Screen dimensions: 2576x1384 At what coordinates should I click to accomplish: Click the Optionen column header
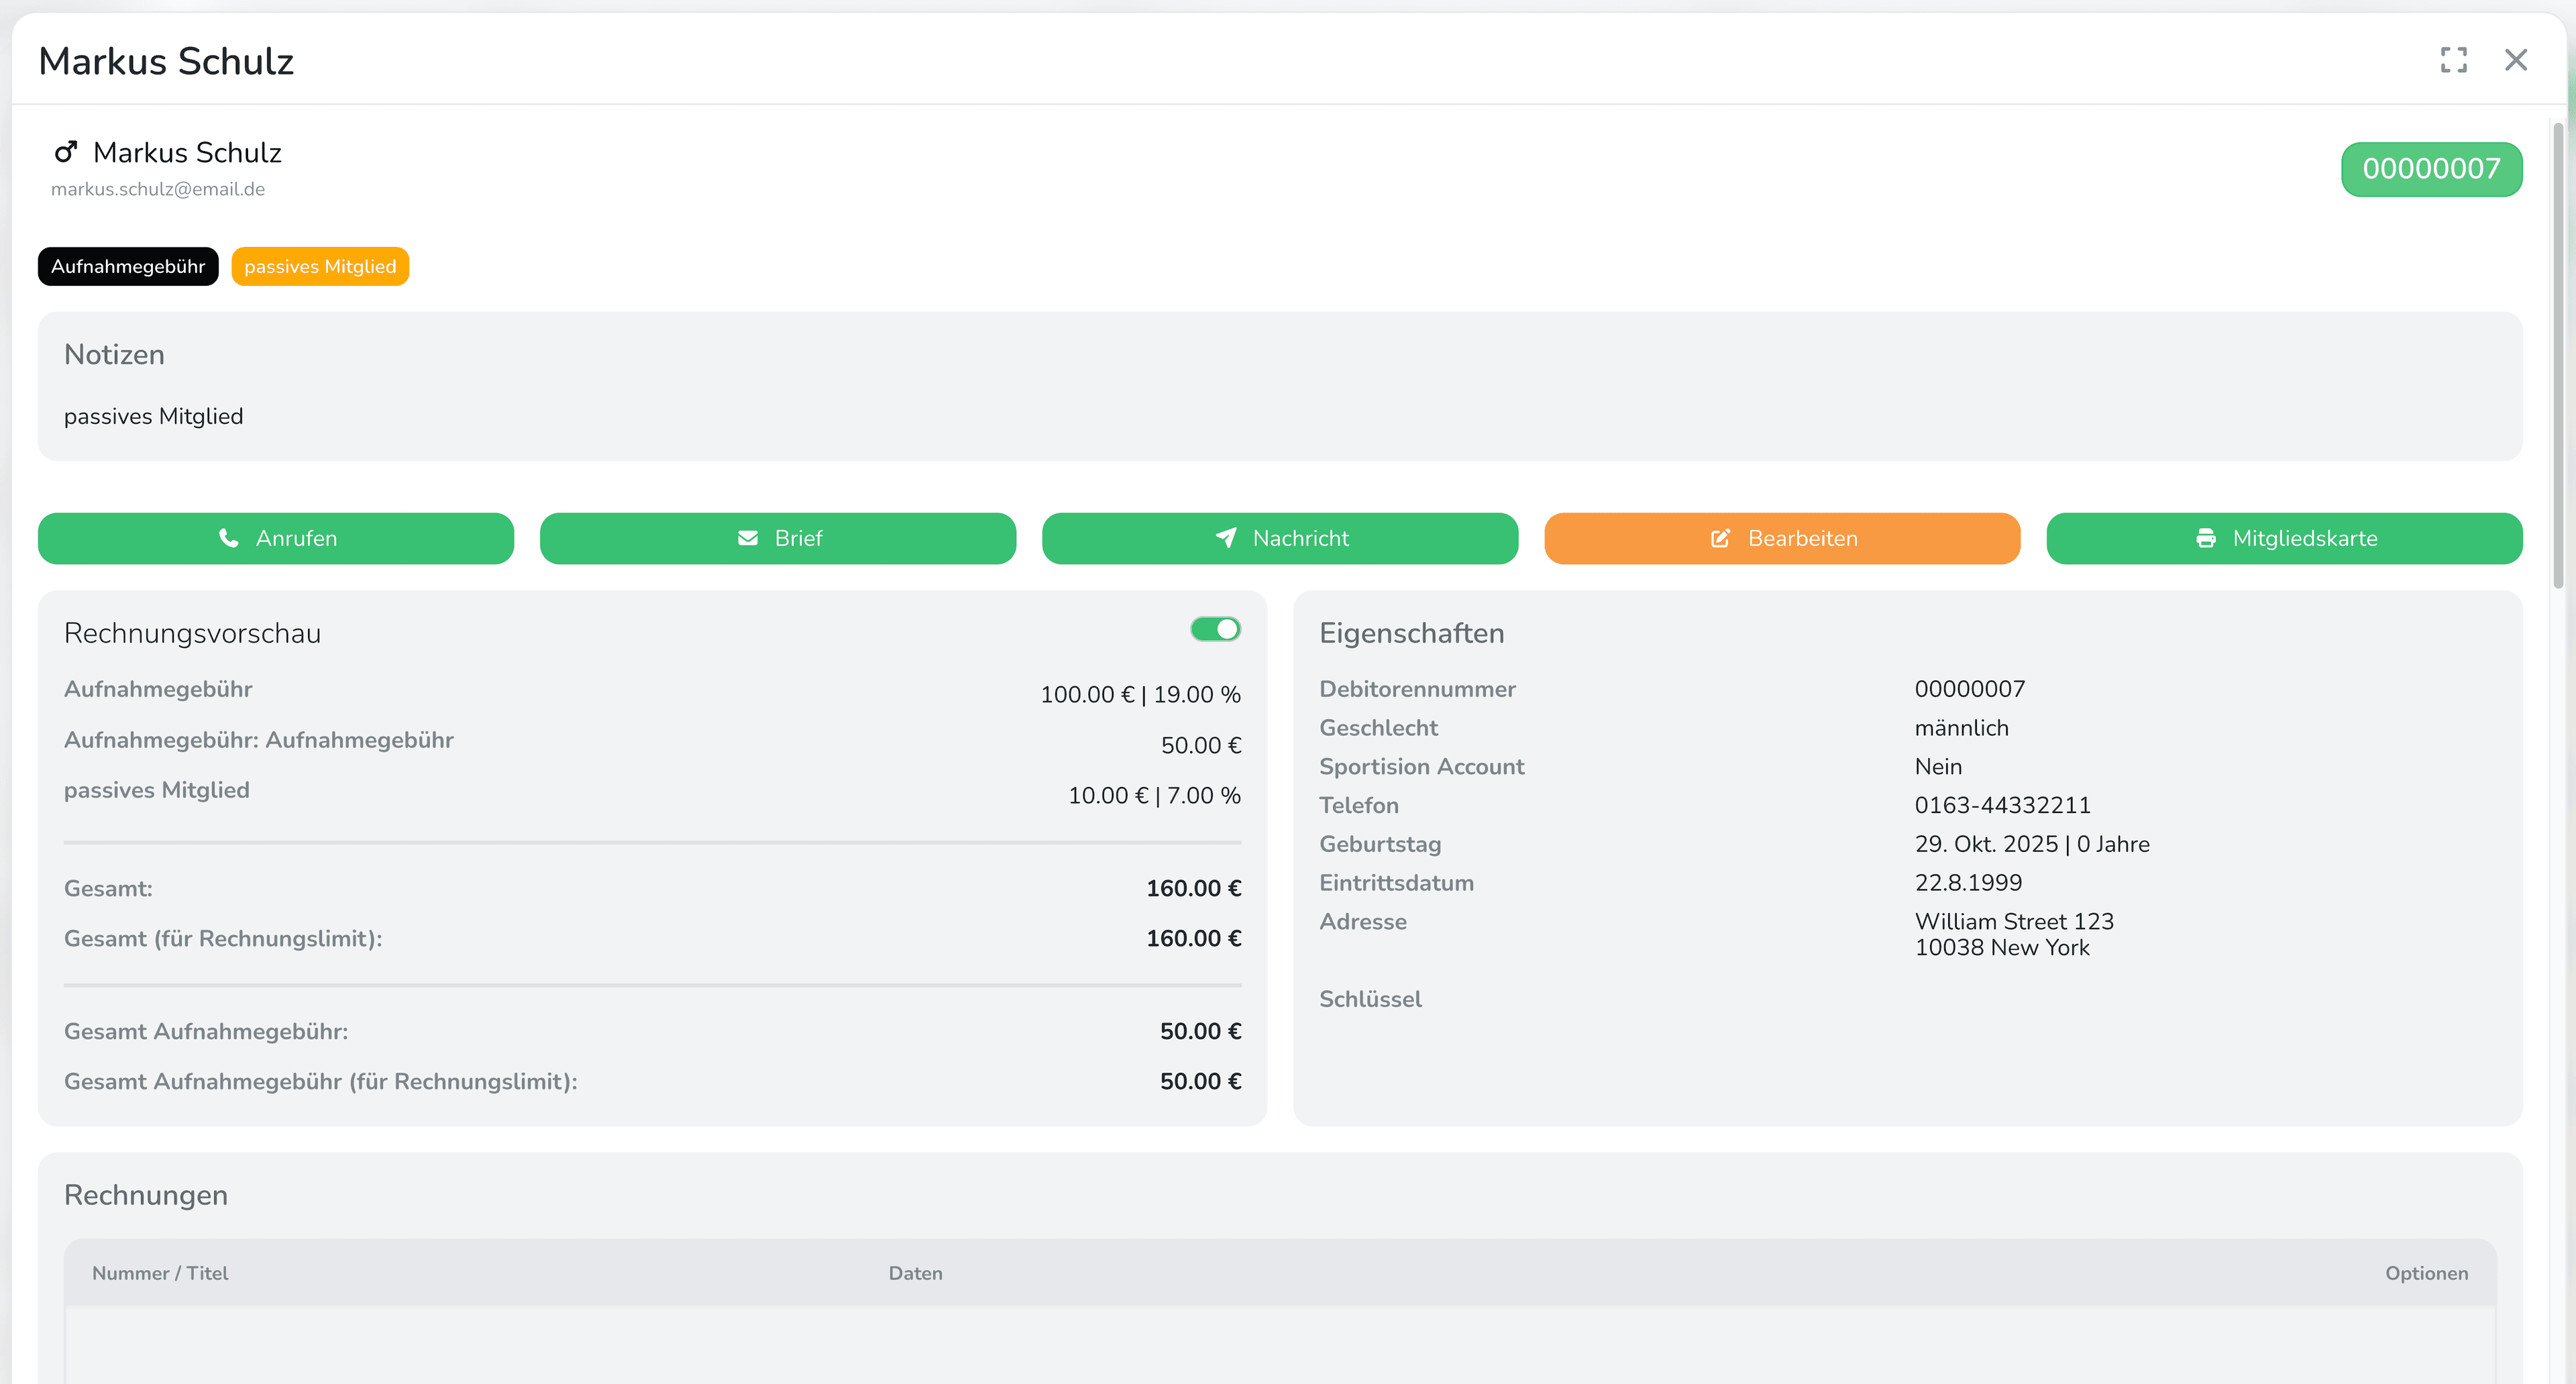click(x=2426, y=1273)
